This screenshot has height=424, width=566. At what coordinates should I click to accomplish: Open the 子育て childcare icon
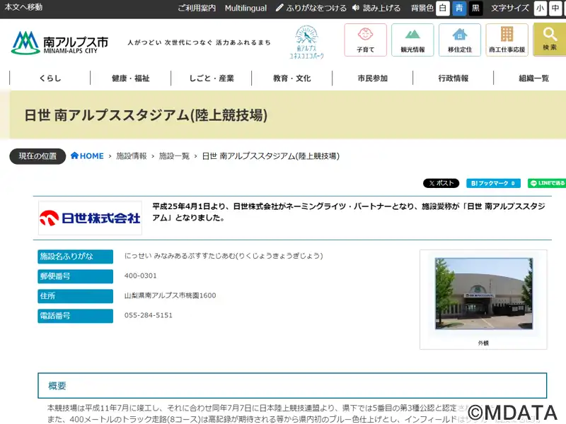click(x=365, y=40)
